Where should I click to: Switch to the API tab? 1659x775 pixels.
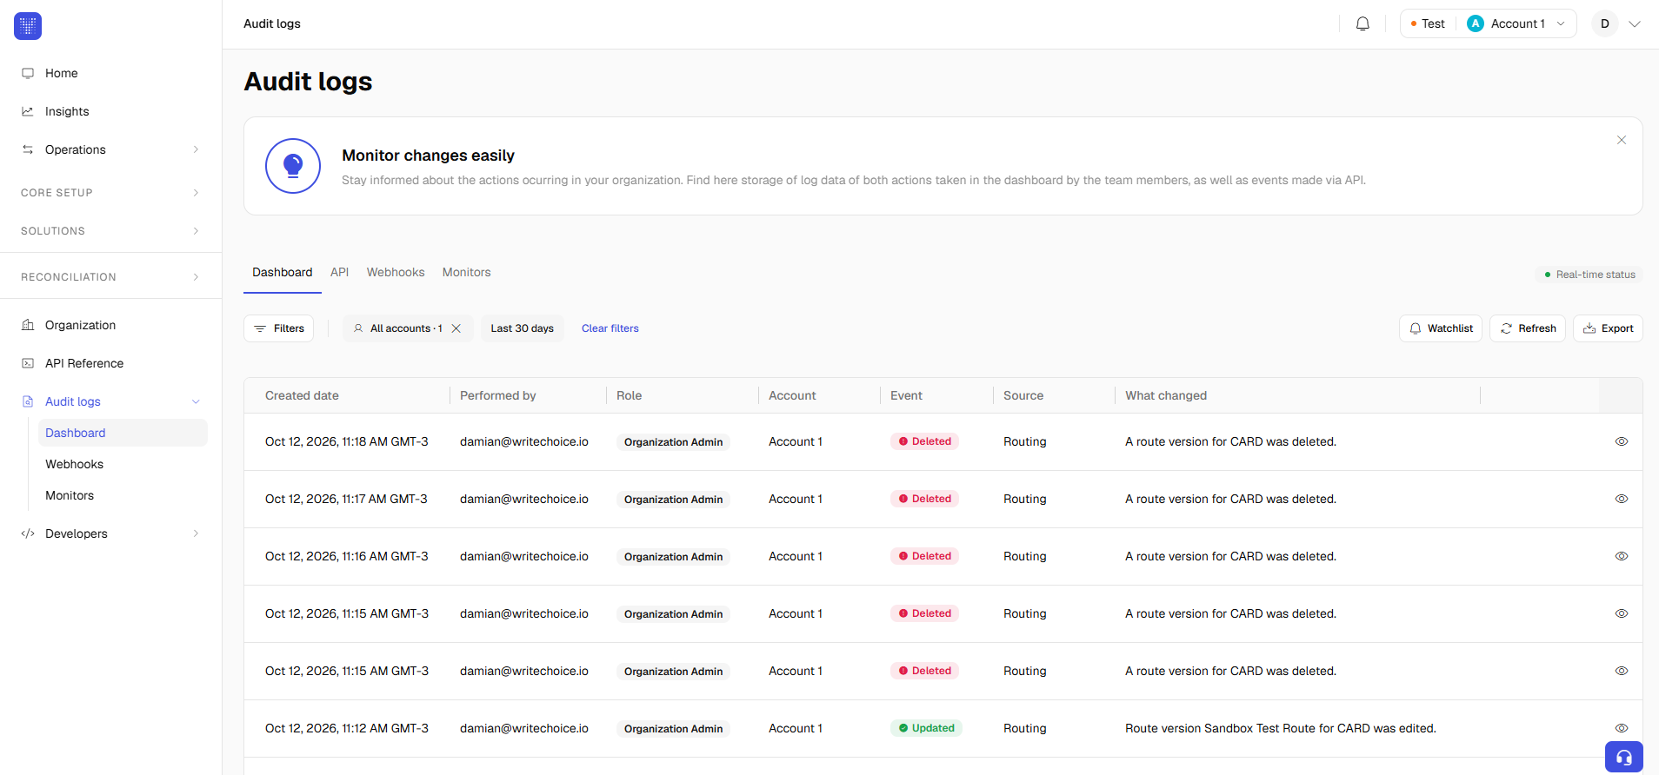coord(339,272)
